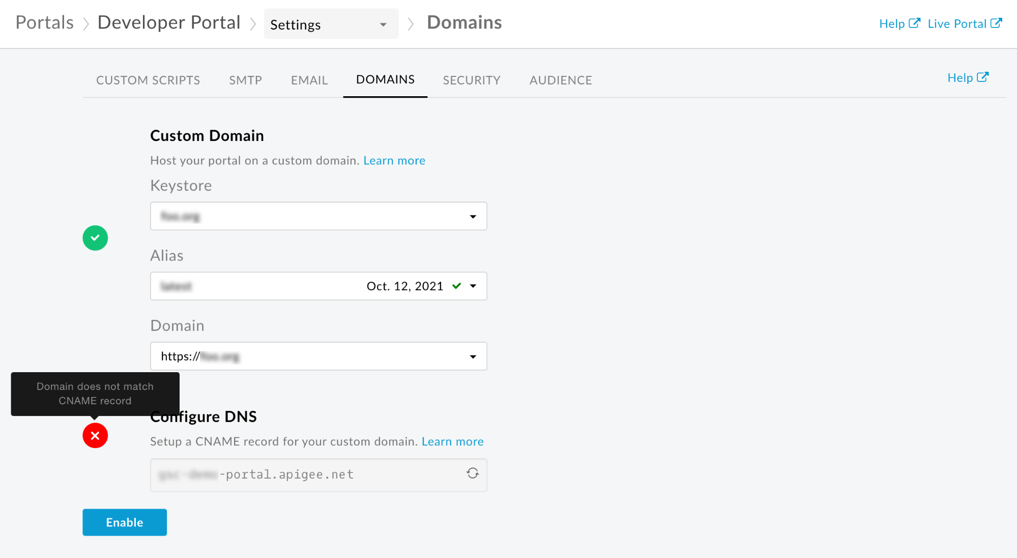Switch to the SMTP tab
1017x558 pixels.
tap(245, 80)
